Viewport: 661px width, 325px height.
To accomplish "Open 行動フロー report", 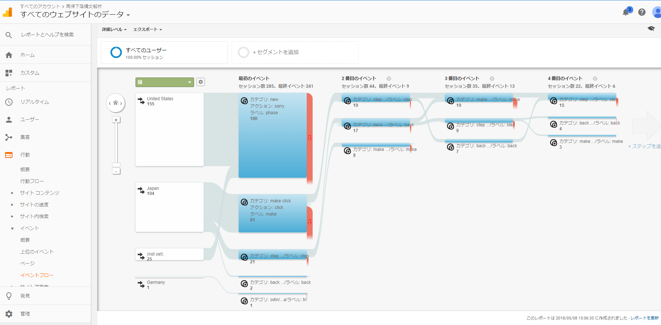I will pyautogui.click(x=32, y=181).
